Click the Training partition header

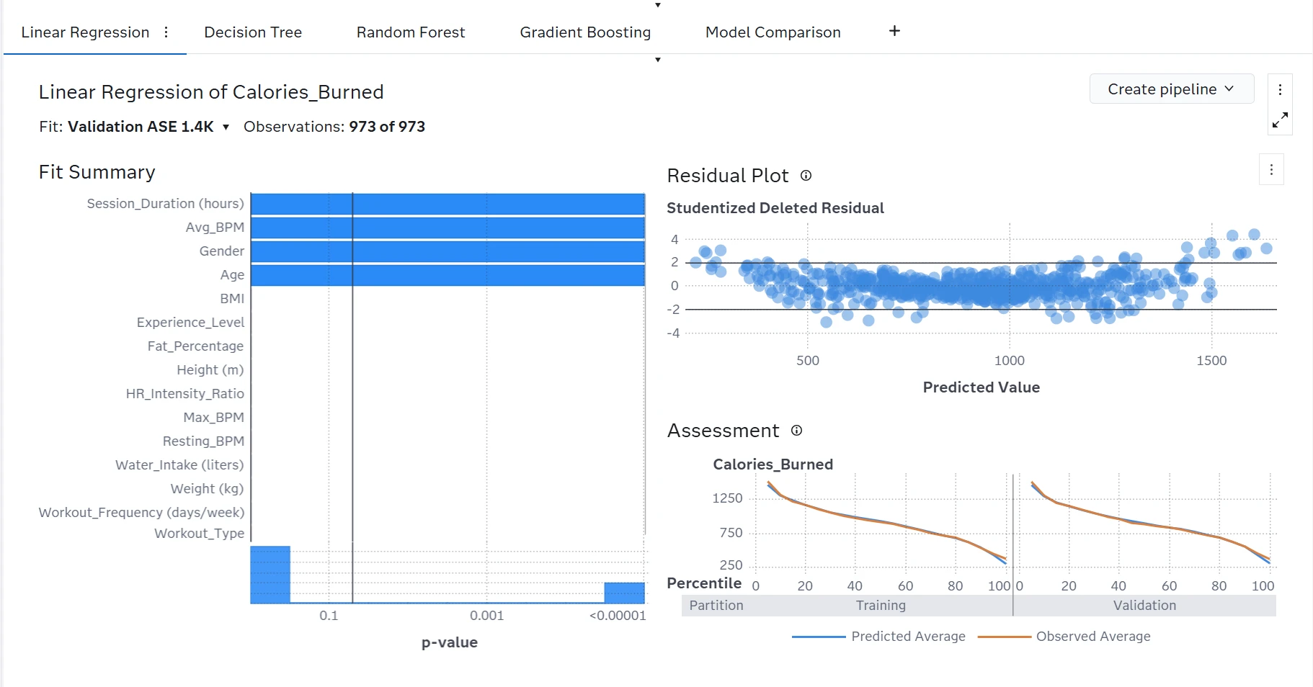[x=881, y=606]
